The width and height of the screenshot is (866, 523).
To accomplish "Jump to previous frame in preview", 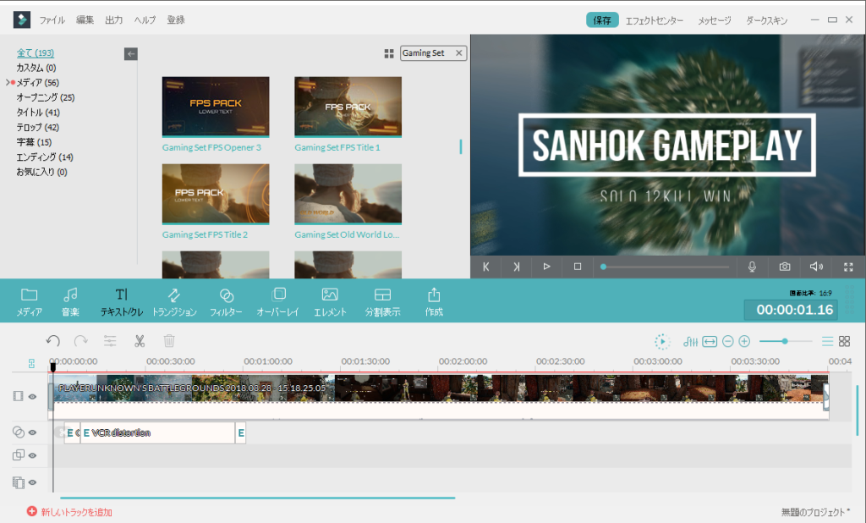I will pos(486,267).
